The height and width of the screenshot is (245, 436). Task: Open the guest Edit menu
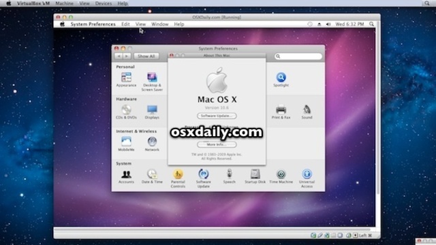click(125, 24)
